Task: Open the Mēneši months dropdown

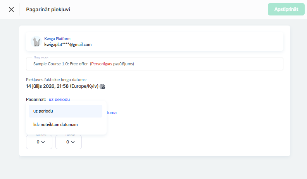Action: [39, 142]
